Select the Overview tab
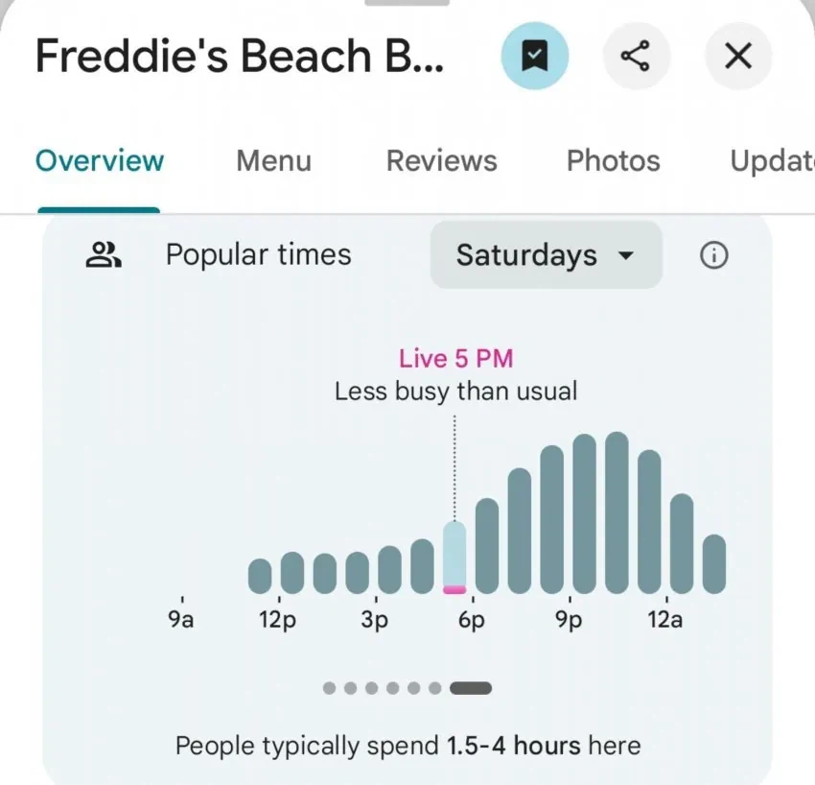Screen dimensions: 815x785 click(100, 161)
